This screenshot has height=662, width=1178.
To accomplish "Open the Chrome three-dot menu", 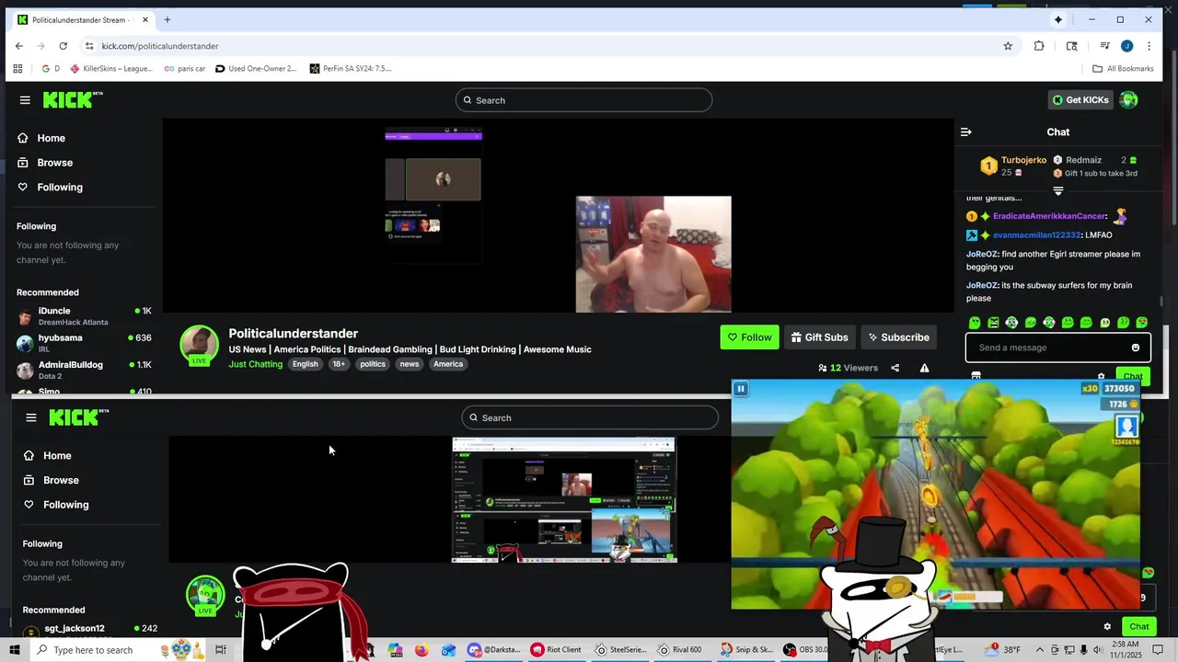I will (1149, 46).
